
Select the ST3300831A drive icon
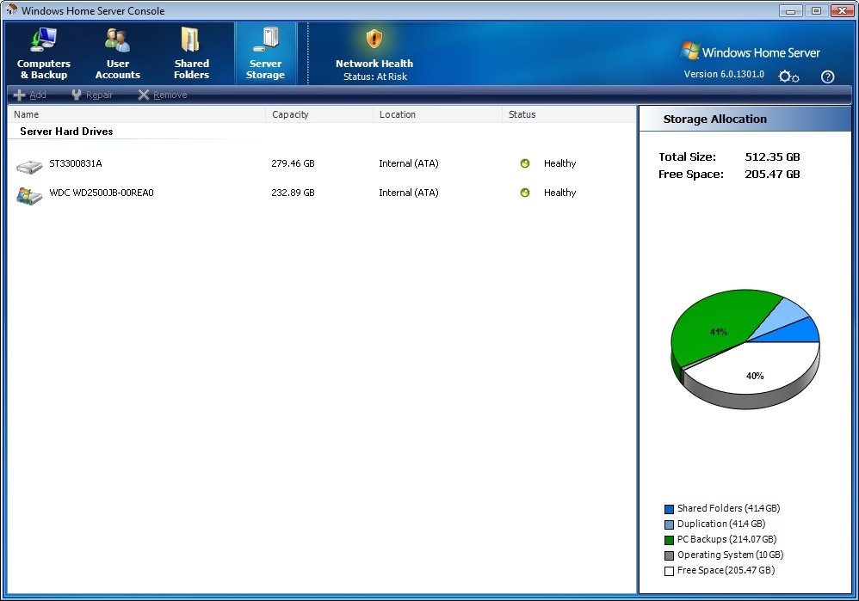tap(29, 166)
